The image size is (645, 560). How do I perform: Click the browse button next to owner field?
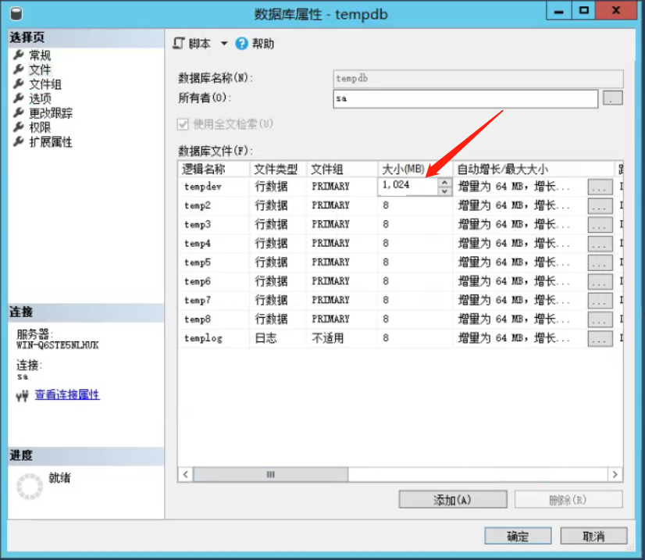[612, 98]
